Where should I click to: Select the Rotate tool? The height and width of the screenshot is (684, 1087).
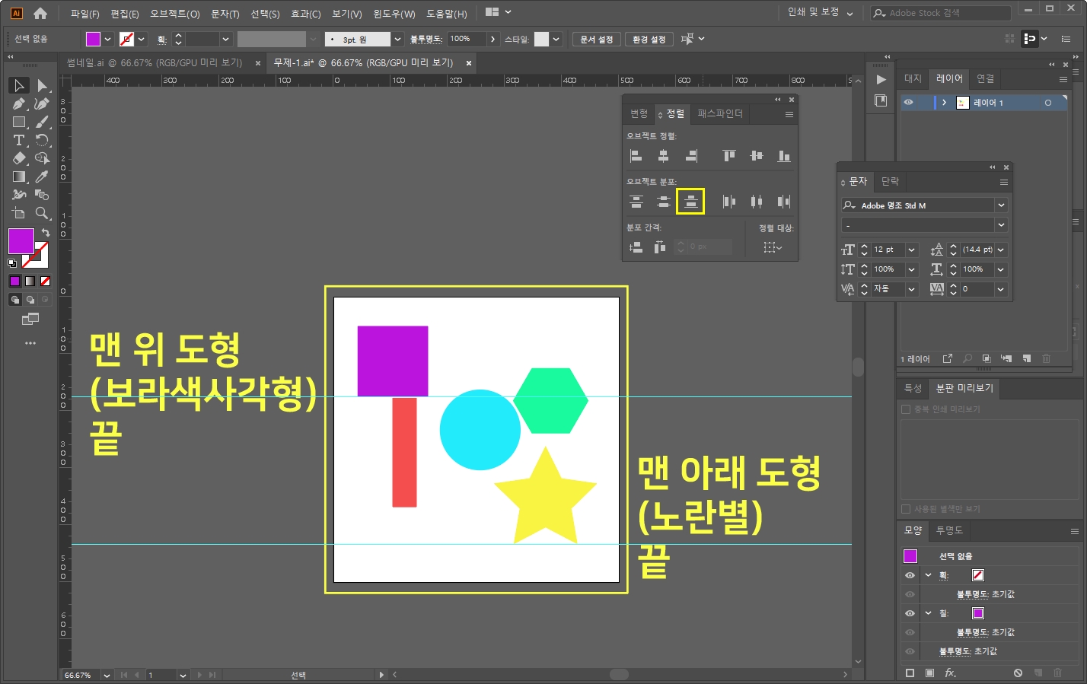[x=42, y=140]
